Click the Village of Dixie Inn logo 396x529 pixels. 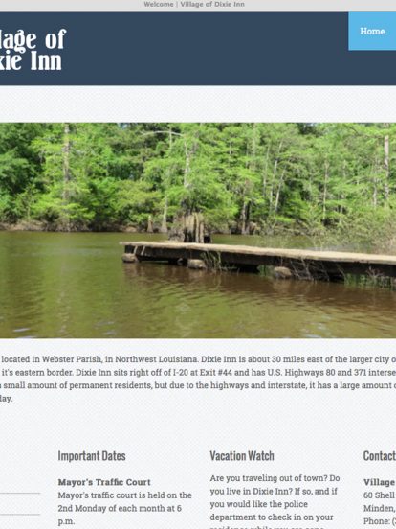[x=33, y=50]
